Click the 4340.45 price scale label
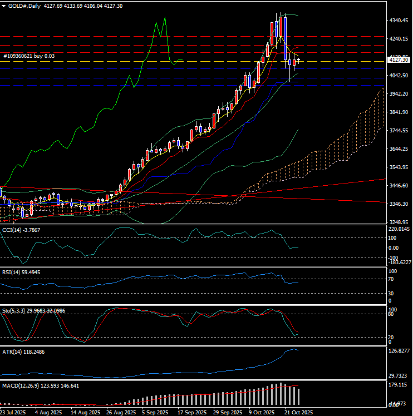The width and height of the screenshot is (413, 416). point(399,21)
